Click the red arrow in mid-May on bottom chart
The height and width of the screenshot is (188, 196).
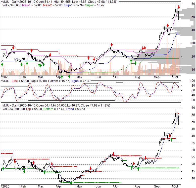pos(90,168)
